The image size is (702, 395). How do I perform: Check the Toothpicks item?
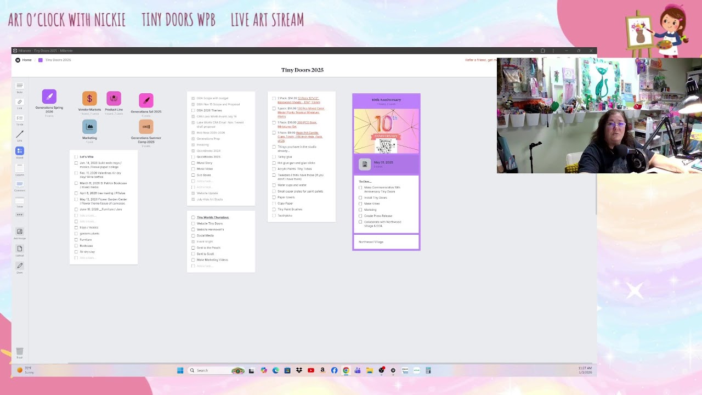pos(274,216)
